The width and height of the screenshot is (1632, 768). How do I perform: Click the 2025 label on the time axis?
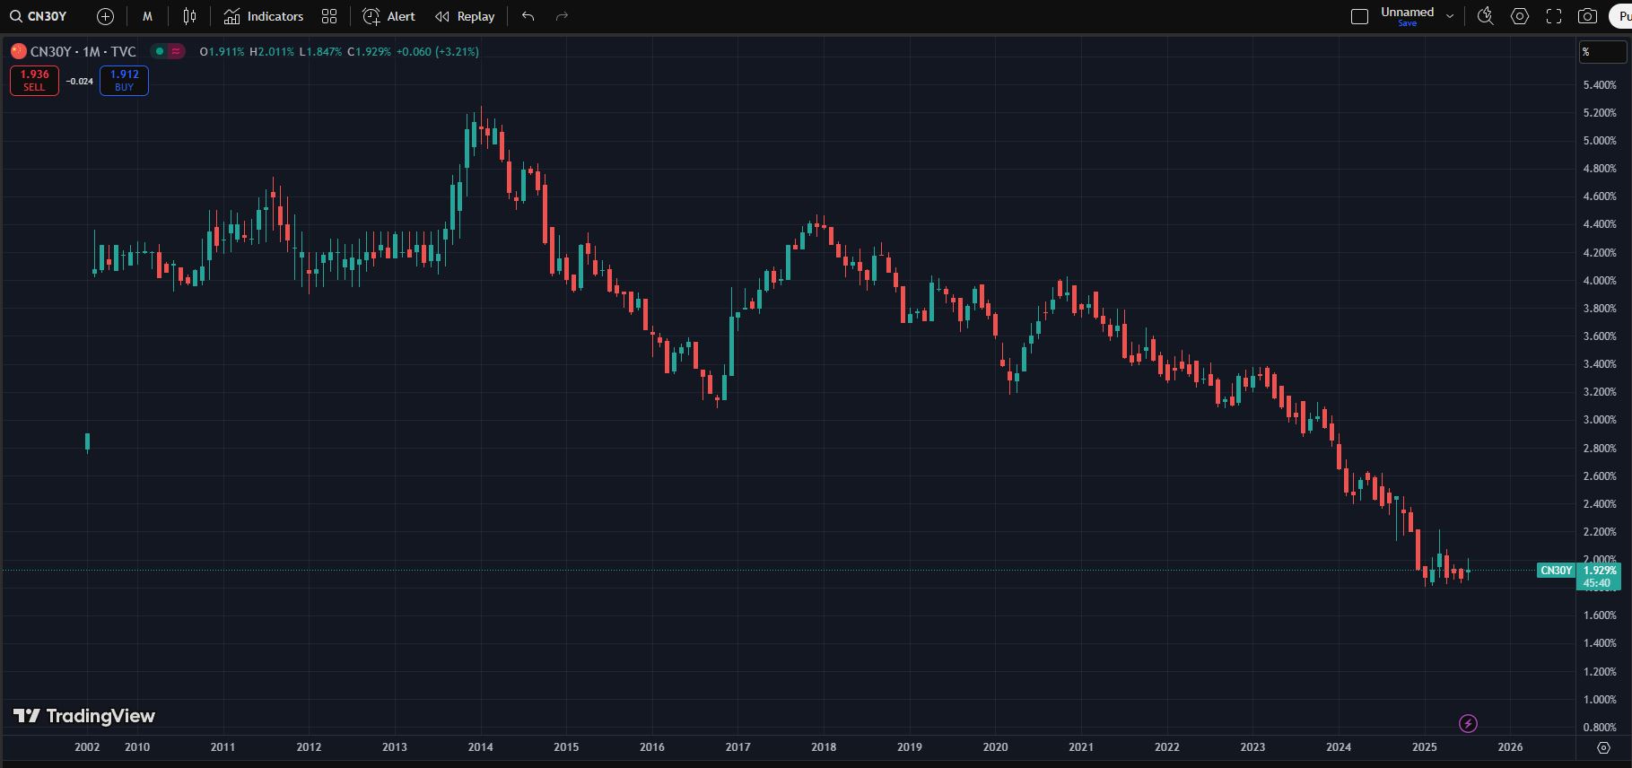click(1424, 747)
